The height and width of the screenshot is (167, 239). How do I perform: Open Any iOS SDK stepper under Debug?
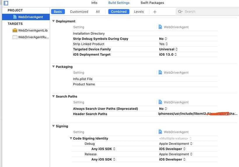click(114, 149)
